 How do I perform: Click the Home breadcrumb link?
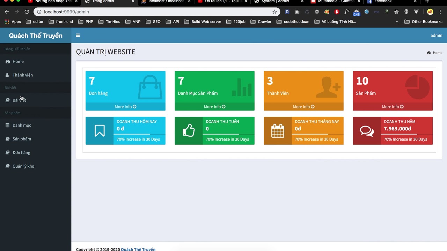pos(434,53)
